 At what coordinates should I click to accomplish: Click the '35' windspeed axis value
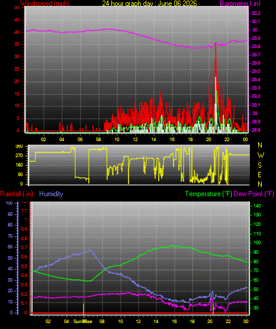(17, 44)
